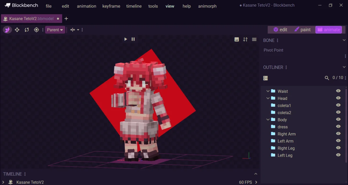348x185 pixels.
Task: Hide the Head group
Action: [338, 98]
